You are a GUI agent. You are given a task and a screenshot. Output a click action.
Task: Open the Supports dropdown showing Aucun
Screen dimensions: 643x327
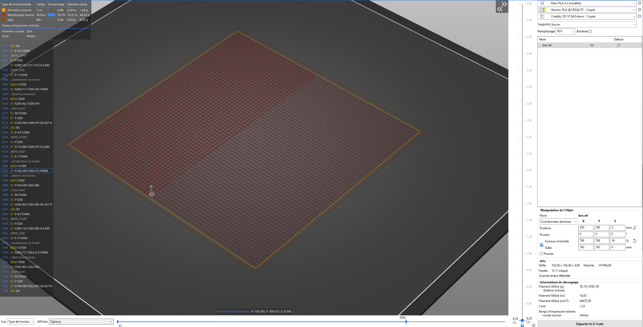(593, 25)
